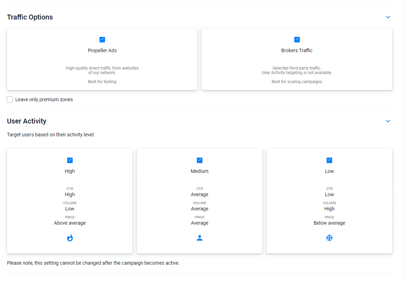Viewport: 408px width, 281px height.
Task: Click the Brokers Traffic card title
Action: [297, 50]
